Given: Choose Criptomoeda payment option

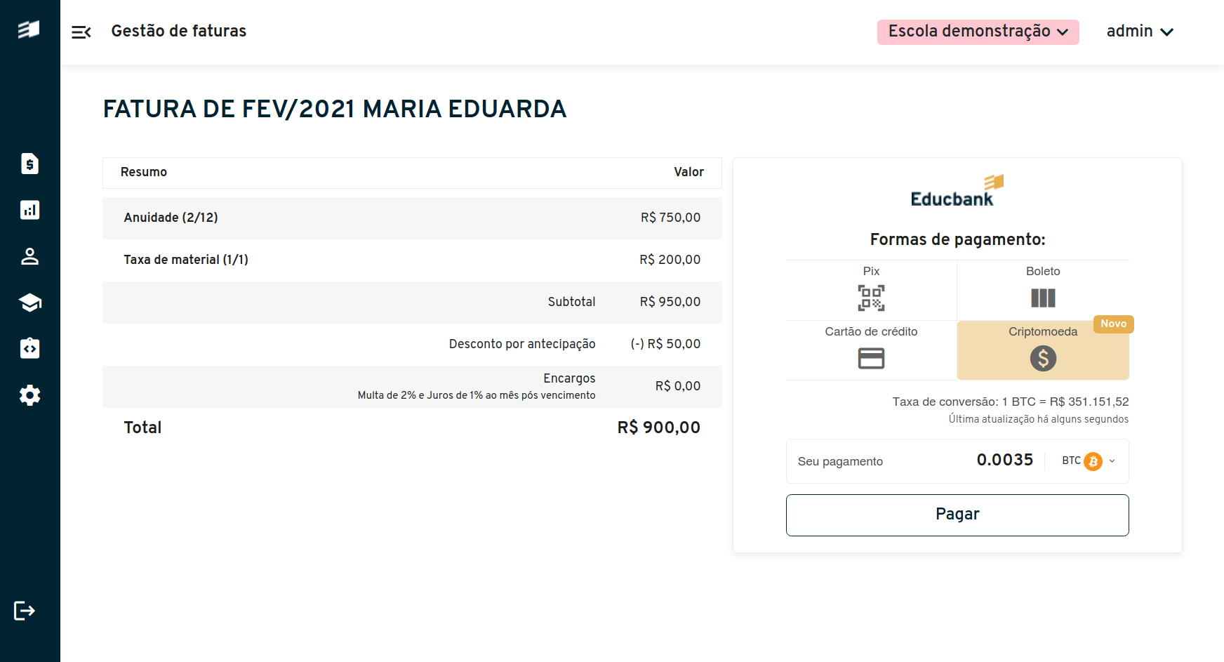Looking at the screenshot, I should 1043,350.
